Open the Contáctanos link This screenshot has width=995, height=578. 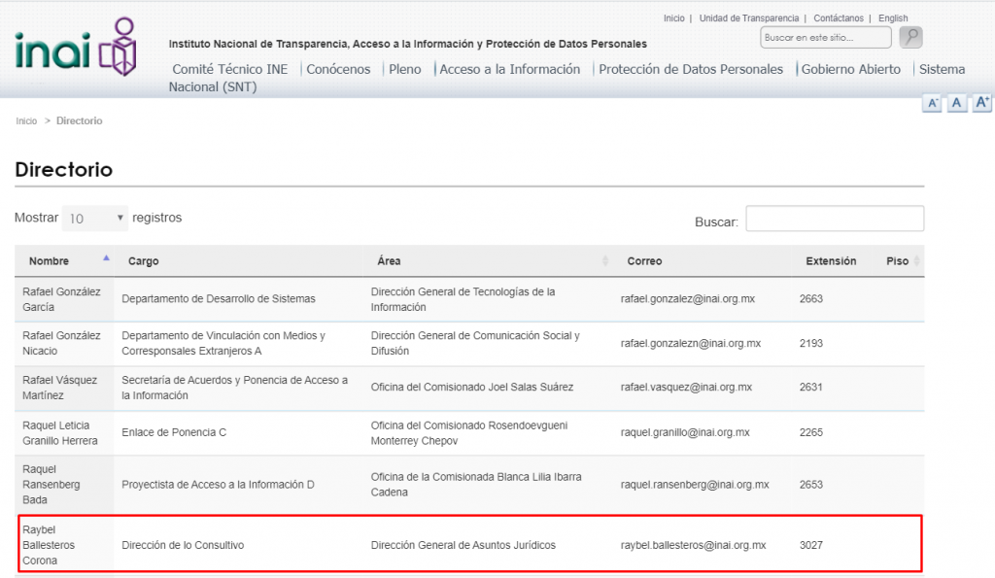[839, 18]
